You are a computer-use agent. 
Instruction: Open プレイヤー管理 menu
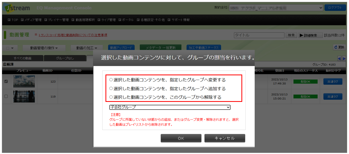(x=57, y=20)
